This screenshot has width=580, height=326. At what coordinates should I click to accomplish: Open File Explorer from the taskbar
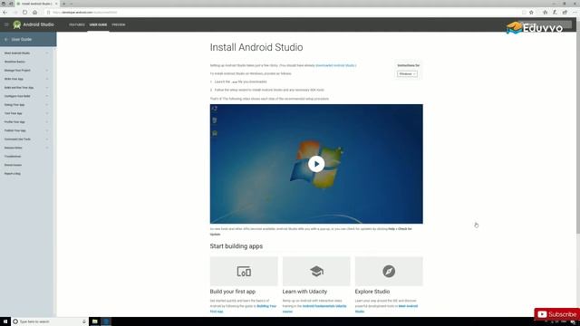point(94,321)
